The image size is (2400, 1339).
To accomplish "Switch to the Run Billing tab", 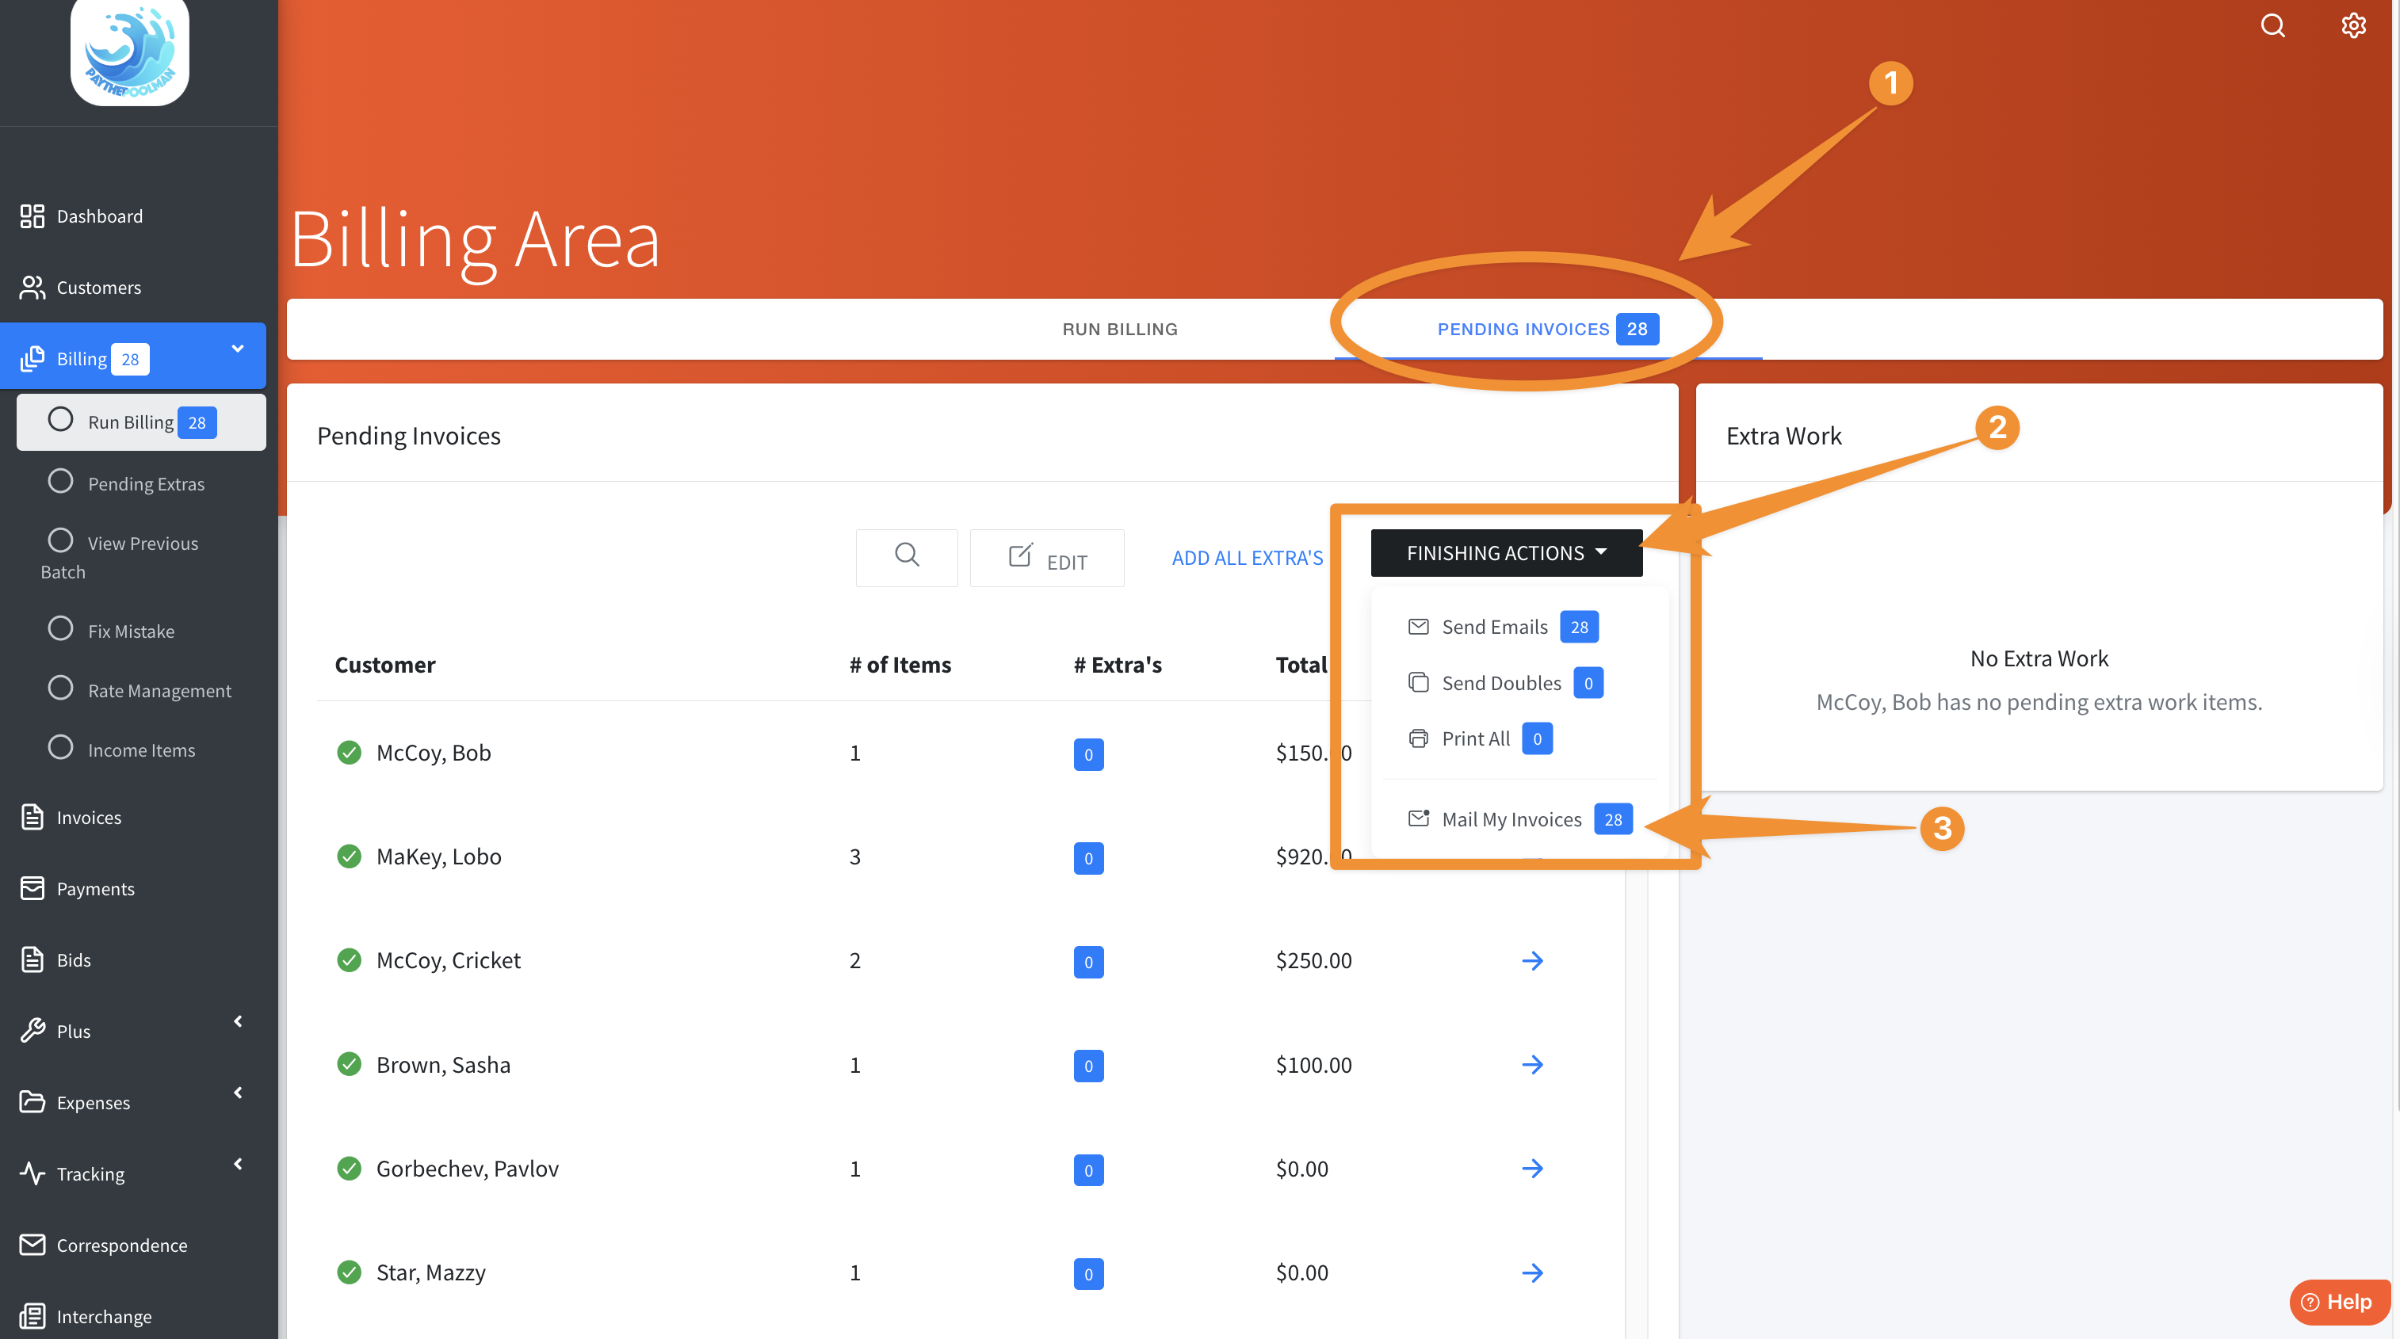I will (1119, 330).
